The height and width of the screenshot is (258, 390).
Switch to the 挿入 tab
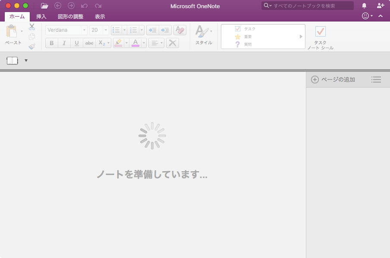(41, 17)
